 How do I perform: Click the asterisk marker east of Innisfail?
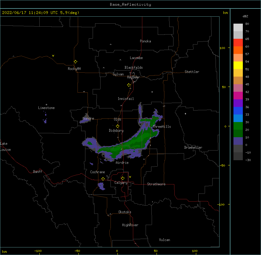pyautogui.click(x=152, y=92)
